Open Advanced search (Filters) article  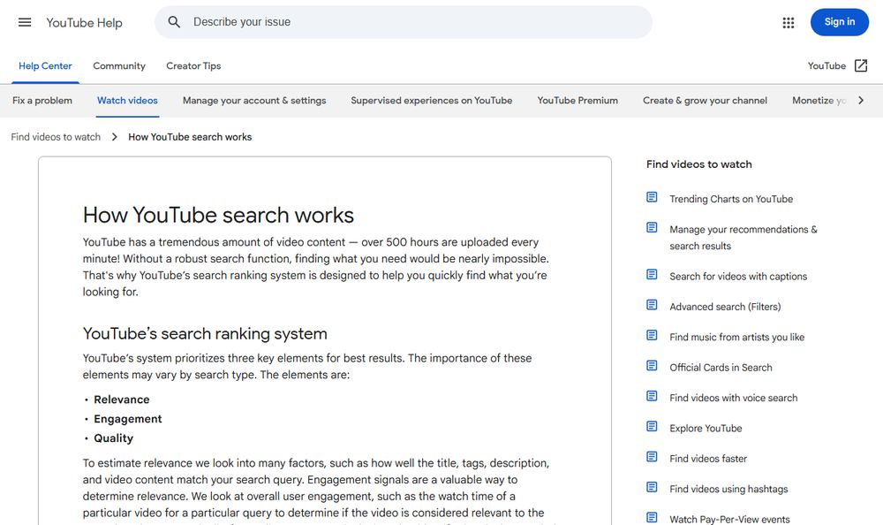tap(725, 307)
